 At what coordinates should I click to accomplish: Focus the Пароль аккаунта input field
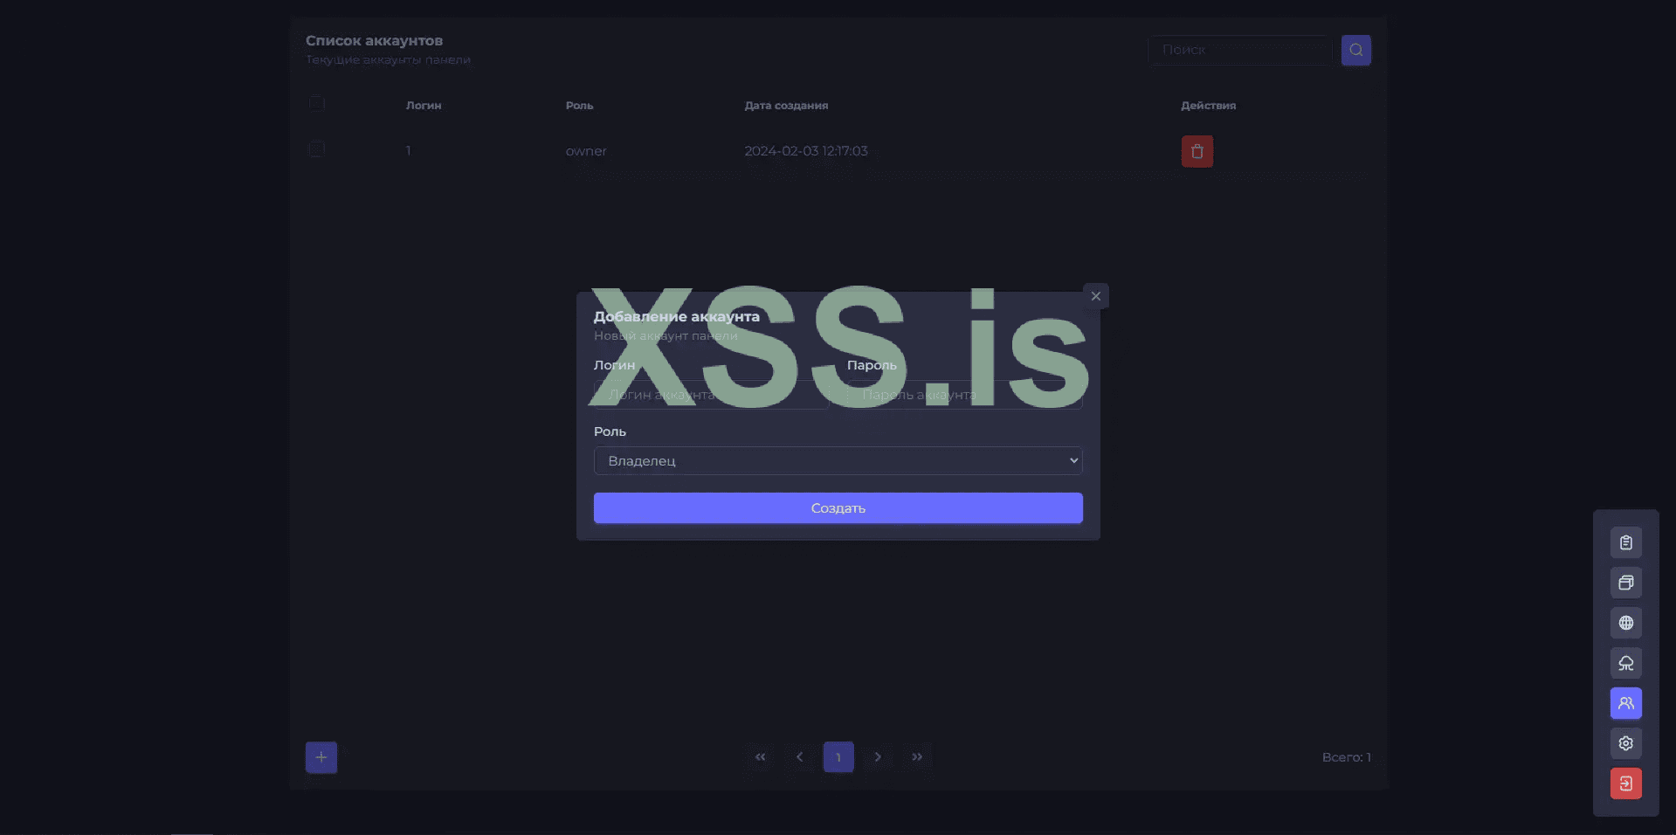click(x=964, y=395)
